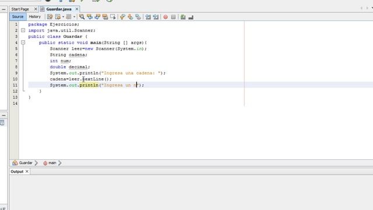Screen dimensions: 373x210
Task: Click Previous Bookmark icon
Action: pos(122,17)
